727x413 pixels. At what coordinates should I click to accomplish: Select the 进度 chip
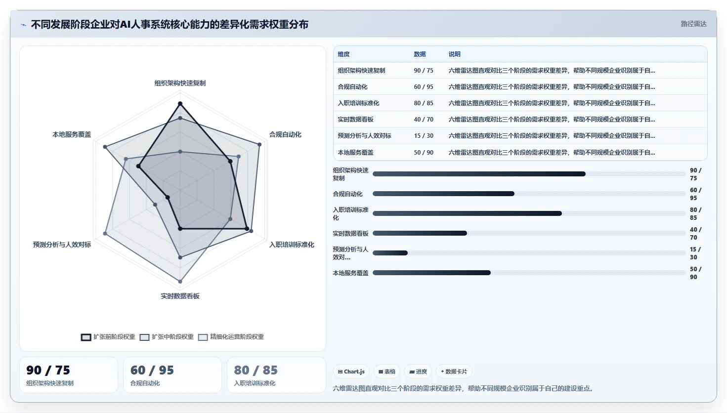click(418, 372)
